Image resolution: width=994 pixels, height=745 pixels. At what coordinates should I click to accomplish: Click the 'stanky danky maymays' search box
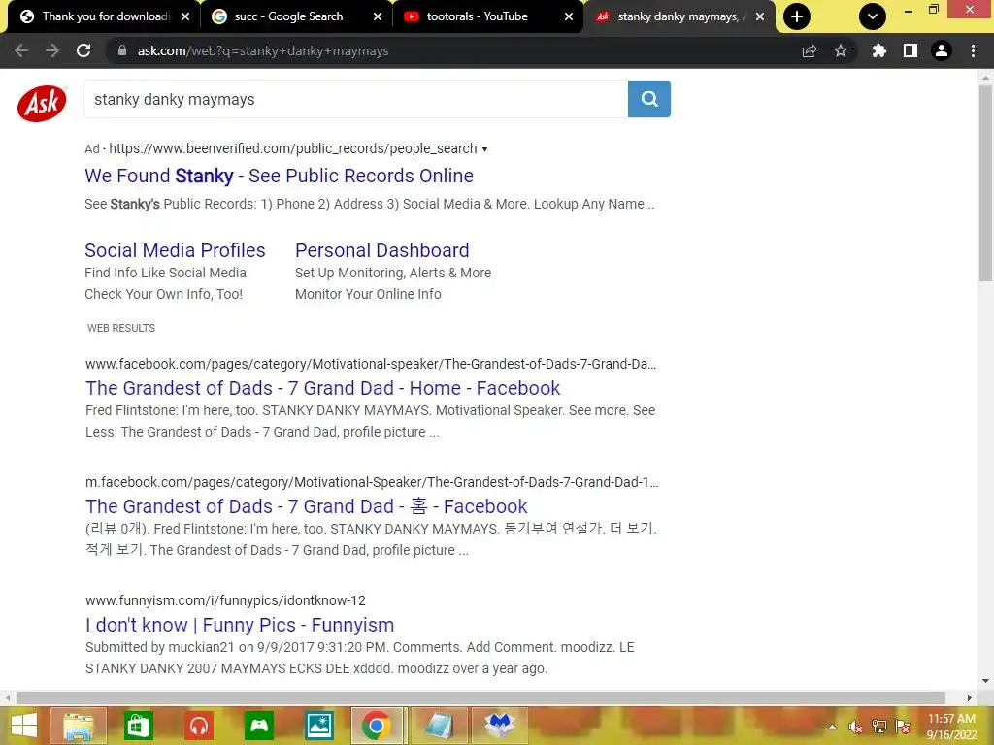coord(355,99)
